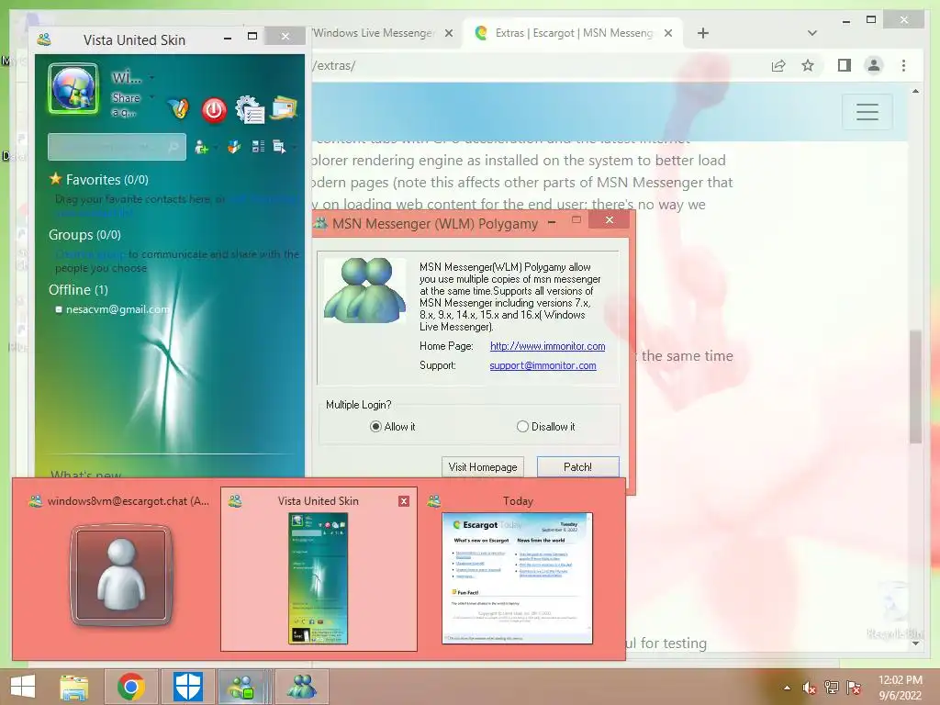This screenshot has height=705, width=940.
Task: Click the colorful cubes icon in Messenger toolbar
Action: pyautogui.click(x=234, y=147)
